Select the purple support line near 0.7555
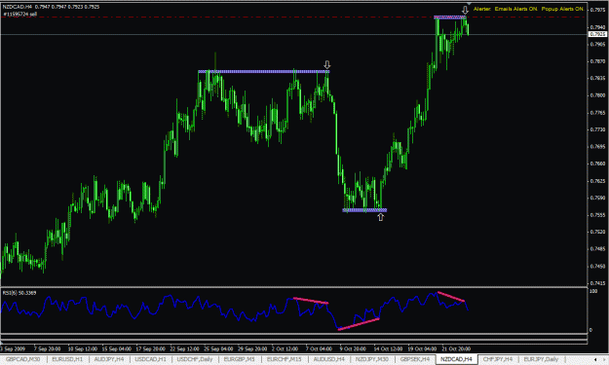This screenshot has height=365, width=609. pos(364,210)
